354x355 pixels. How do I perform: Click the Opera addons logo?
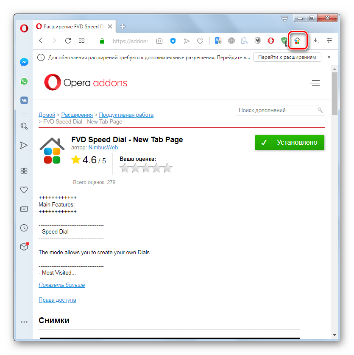pos(86,82)
